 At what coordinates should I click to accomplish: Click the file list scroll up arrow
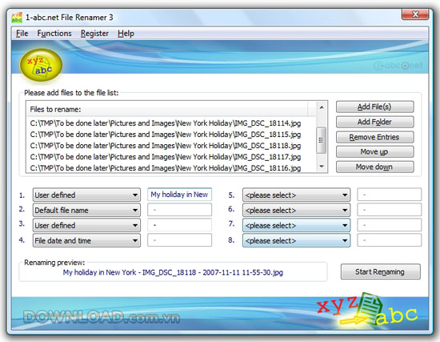point(322,107)
